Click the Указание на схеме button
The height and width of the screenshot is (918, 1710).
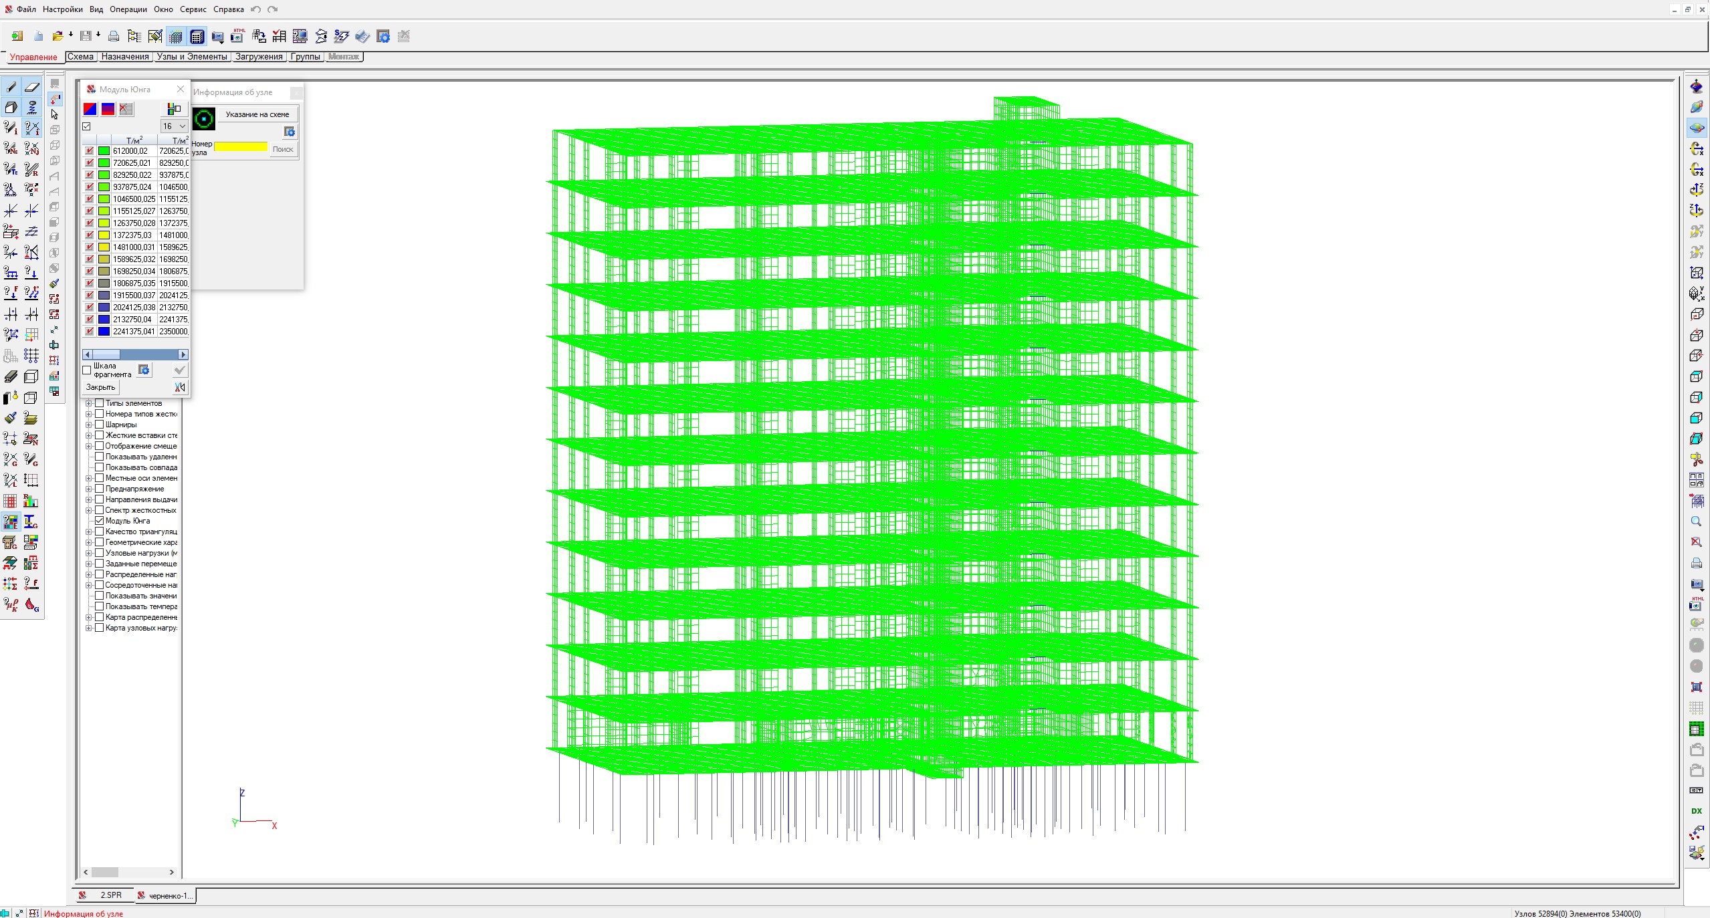tap(257, 114)
